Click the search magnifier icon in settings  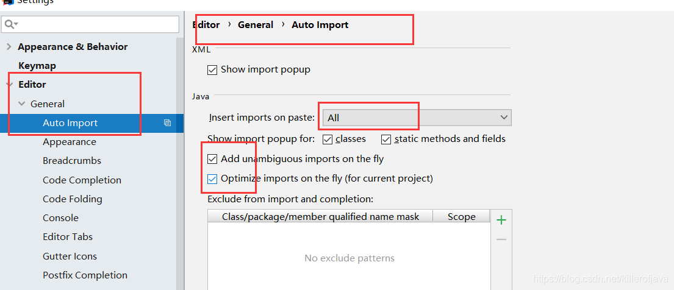point(11,24)
